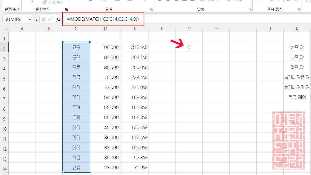The width and height of the screenshot is (311, 175).
Task: Select cell G2 containing the value 5
Action: coord(189,47)
